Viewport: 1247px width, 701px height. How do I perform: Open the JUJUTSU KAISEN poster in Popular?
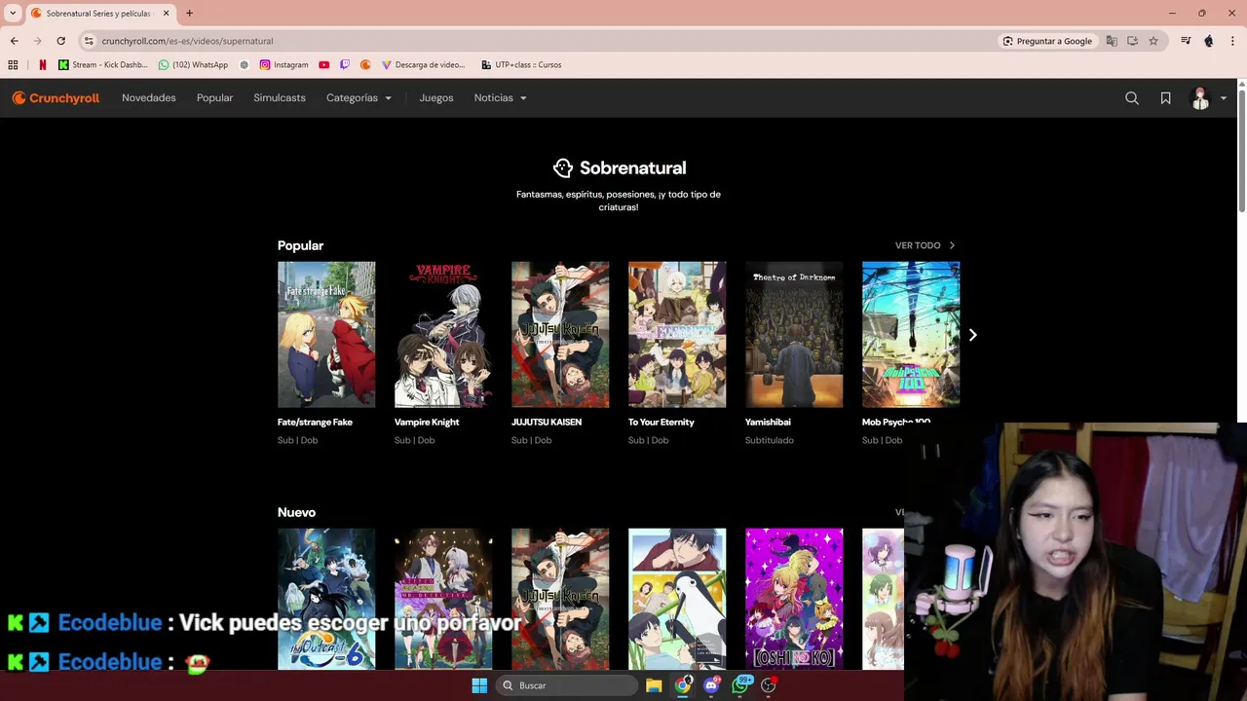pos(560,334)
